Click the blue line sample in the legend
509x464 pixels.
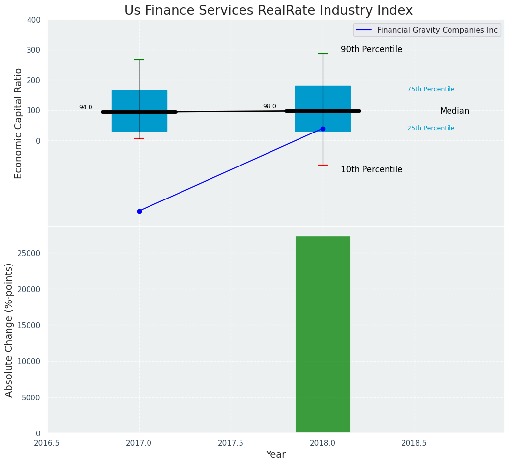[x=365, y=30]
